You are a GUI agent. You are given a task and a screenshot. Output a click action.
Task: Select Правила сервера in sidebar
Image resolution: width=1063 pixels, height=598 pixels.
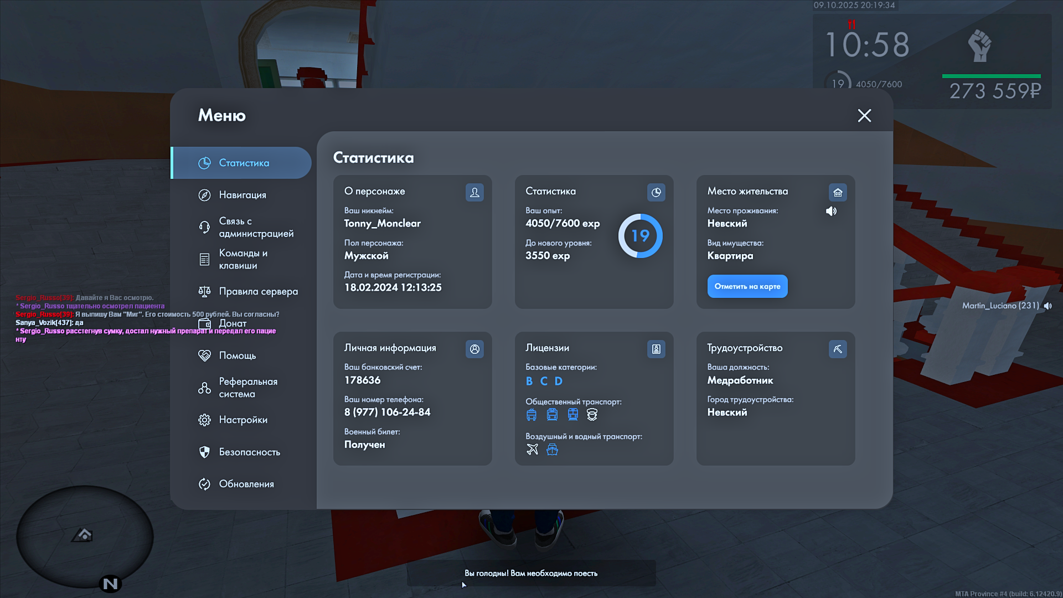[258, 291]
